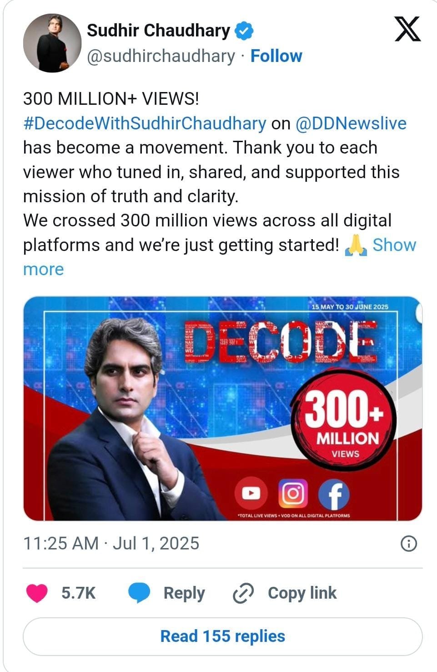
Task: Click the Instagram icon in the banner
Action: click(x=292, y=493)
